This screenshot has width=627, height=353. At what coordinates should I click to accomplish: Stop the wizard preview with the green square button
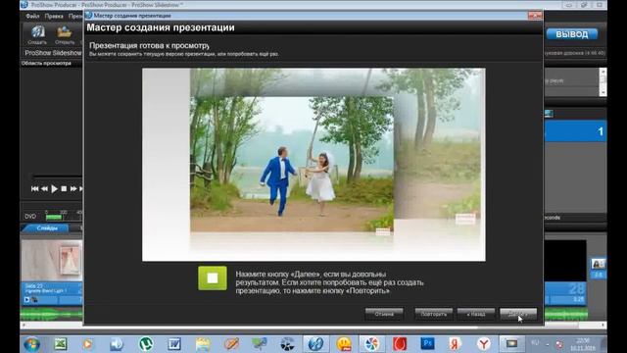tap(213, 277)
